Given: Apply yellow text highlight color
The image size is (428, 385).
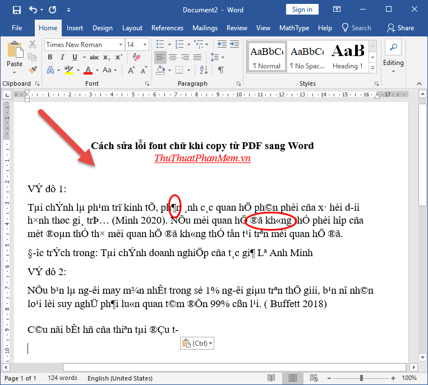Looking at the screenshot, I should 69,70.
